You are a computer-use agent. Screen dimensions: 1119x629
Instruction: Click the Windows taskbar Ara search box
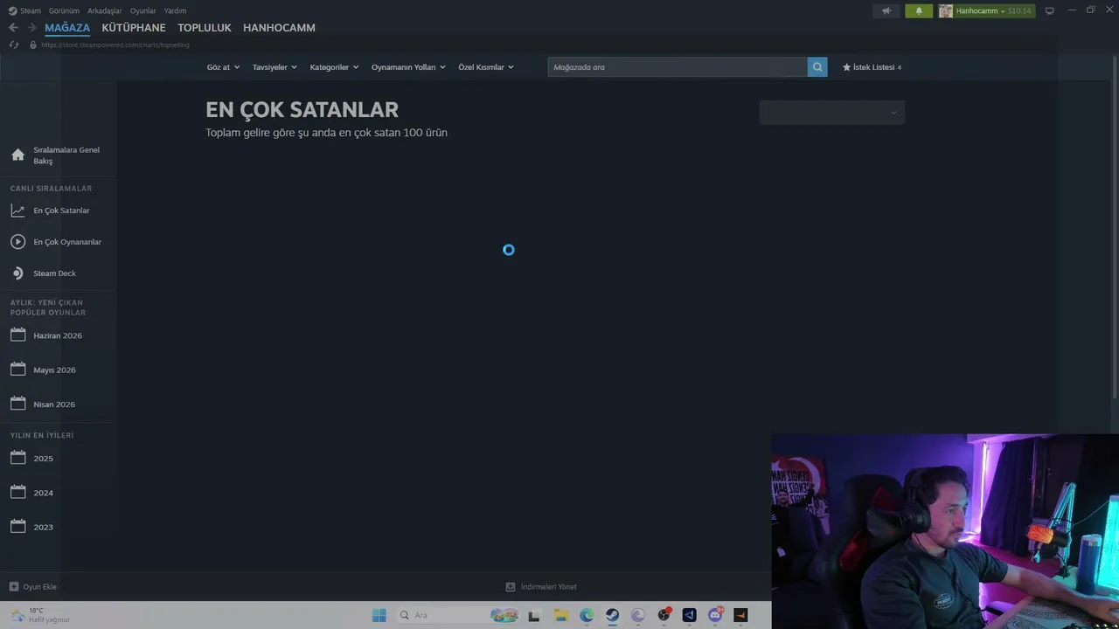click(456, 615)
